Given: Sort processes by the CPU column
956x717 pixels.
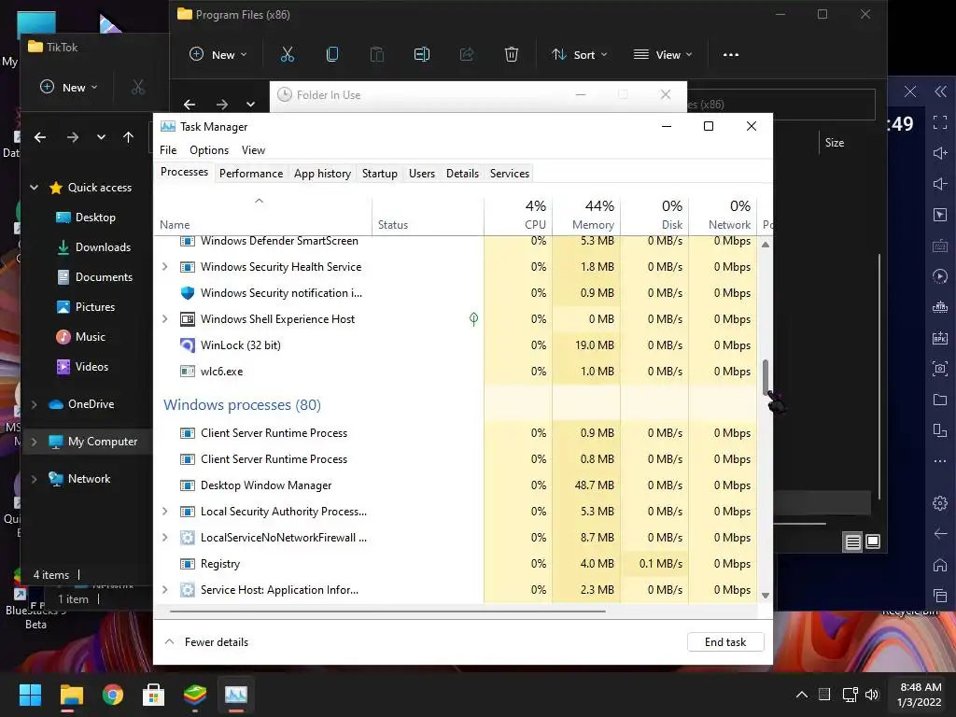Looking at the screenshot, I should (518, 216).
